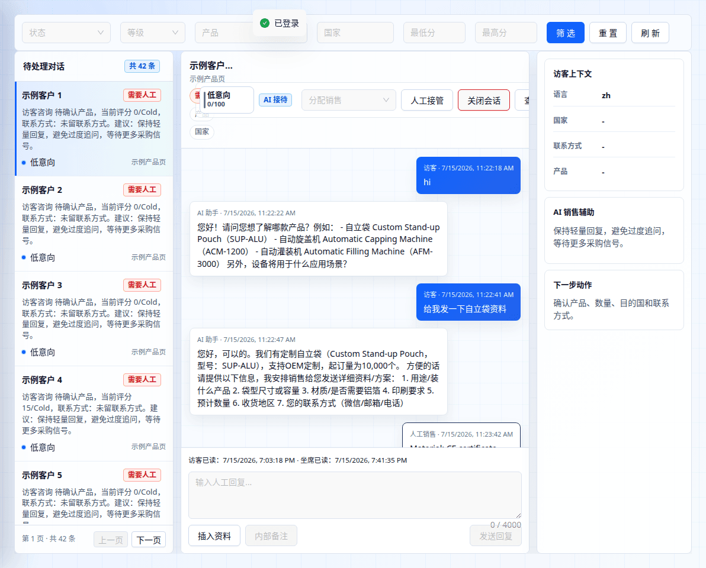Click the 国家 tag under chat header

tap(202, 131)
